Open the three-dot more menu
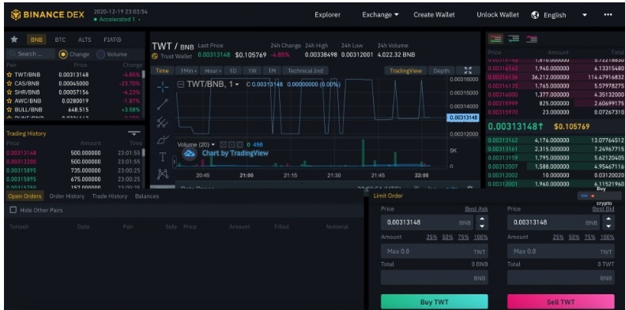The width and height of the screenshot is (625, 310). pyautogui.click(x=608, y=14)
